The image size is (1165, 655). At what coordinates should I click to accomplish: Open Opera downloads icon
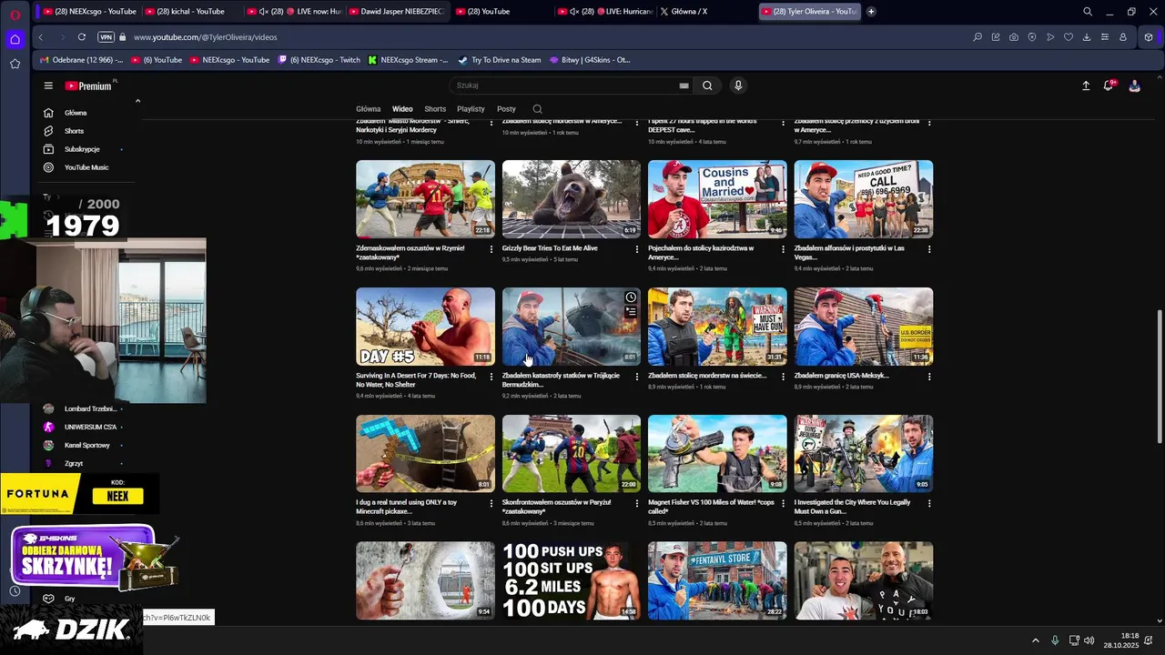click(1087, 37)
